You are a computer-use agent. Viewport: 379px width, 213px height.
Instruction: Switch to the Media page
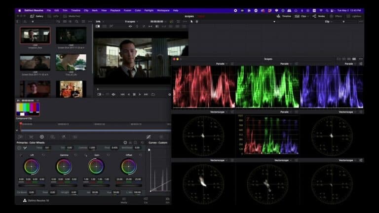pos(124,201)
